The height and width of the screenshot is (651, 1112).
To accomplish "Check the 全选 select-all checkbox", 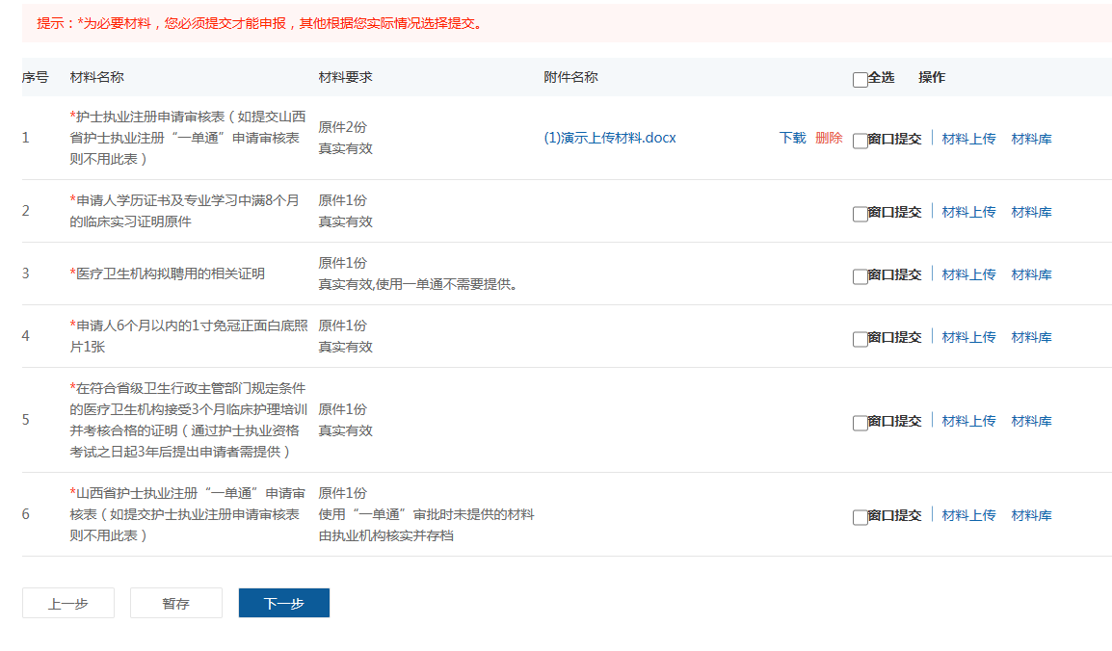I will click(860, 80).
